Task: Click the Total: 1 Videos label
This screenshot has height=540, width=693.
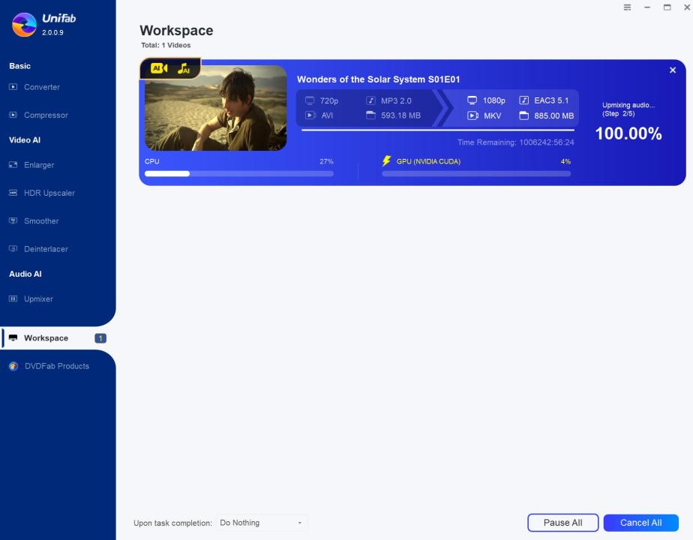Action: [166, 45]
